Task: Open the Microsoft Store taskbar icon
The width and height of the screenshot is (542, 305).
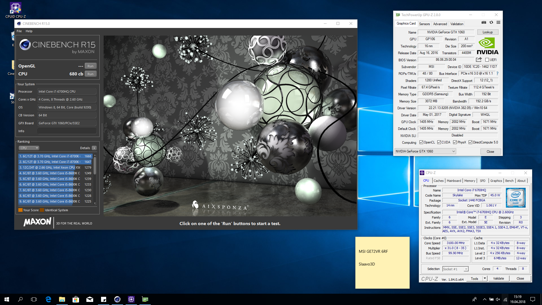Action: [76, 299]
